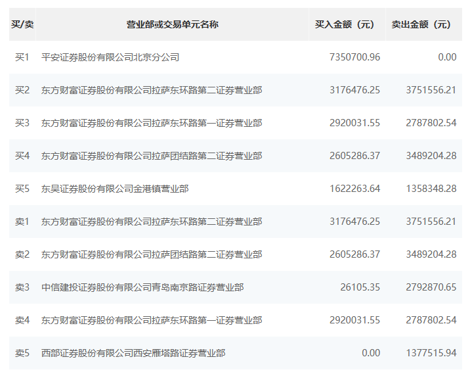Viewport: 472px width, 378px height.
Task: Select the 卖5 row label
Action: coord(22,353)
